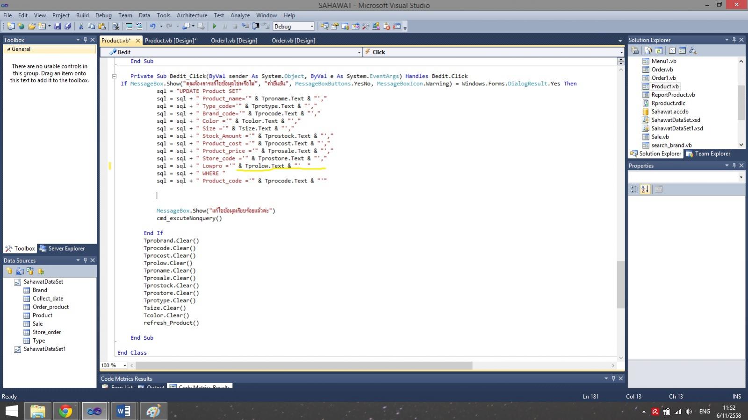
Task: Click View Class Diagram icon
Action: (693, 50)
